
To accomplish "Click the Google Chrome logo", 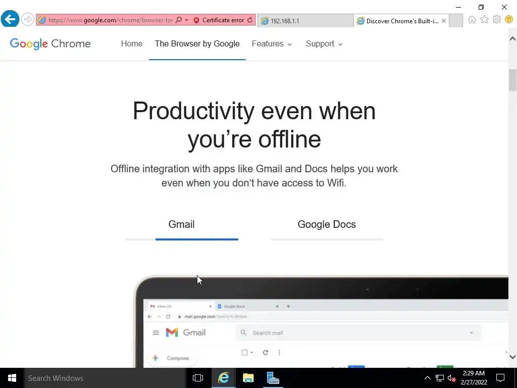I will 50,43.
